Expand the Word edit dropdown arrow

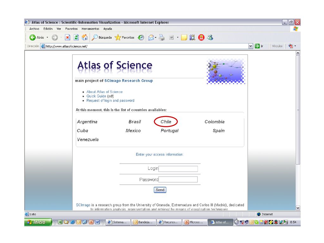tap(178, 37)
